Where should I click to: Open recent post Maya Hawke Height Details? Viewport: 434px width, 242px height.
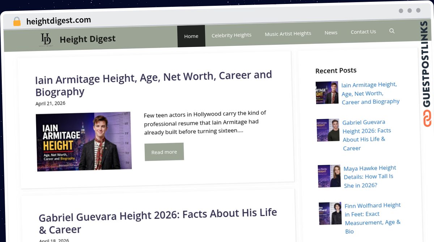pyautogui.click(x=370, y=177)
